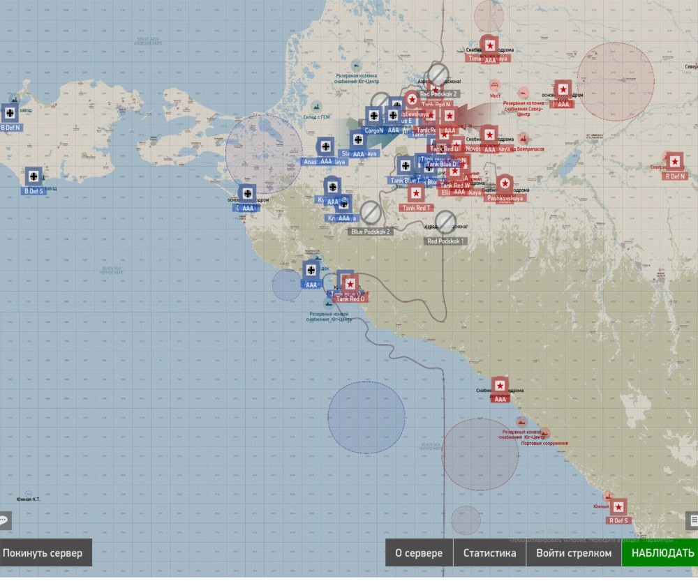
Task: Click the Южная К.Т. map marker
Action: point(28,495)
